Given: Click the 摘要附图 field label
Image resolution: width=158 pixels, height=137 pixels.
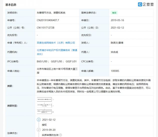Looking at the screenshot, I should point(13,106).
